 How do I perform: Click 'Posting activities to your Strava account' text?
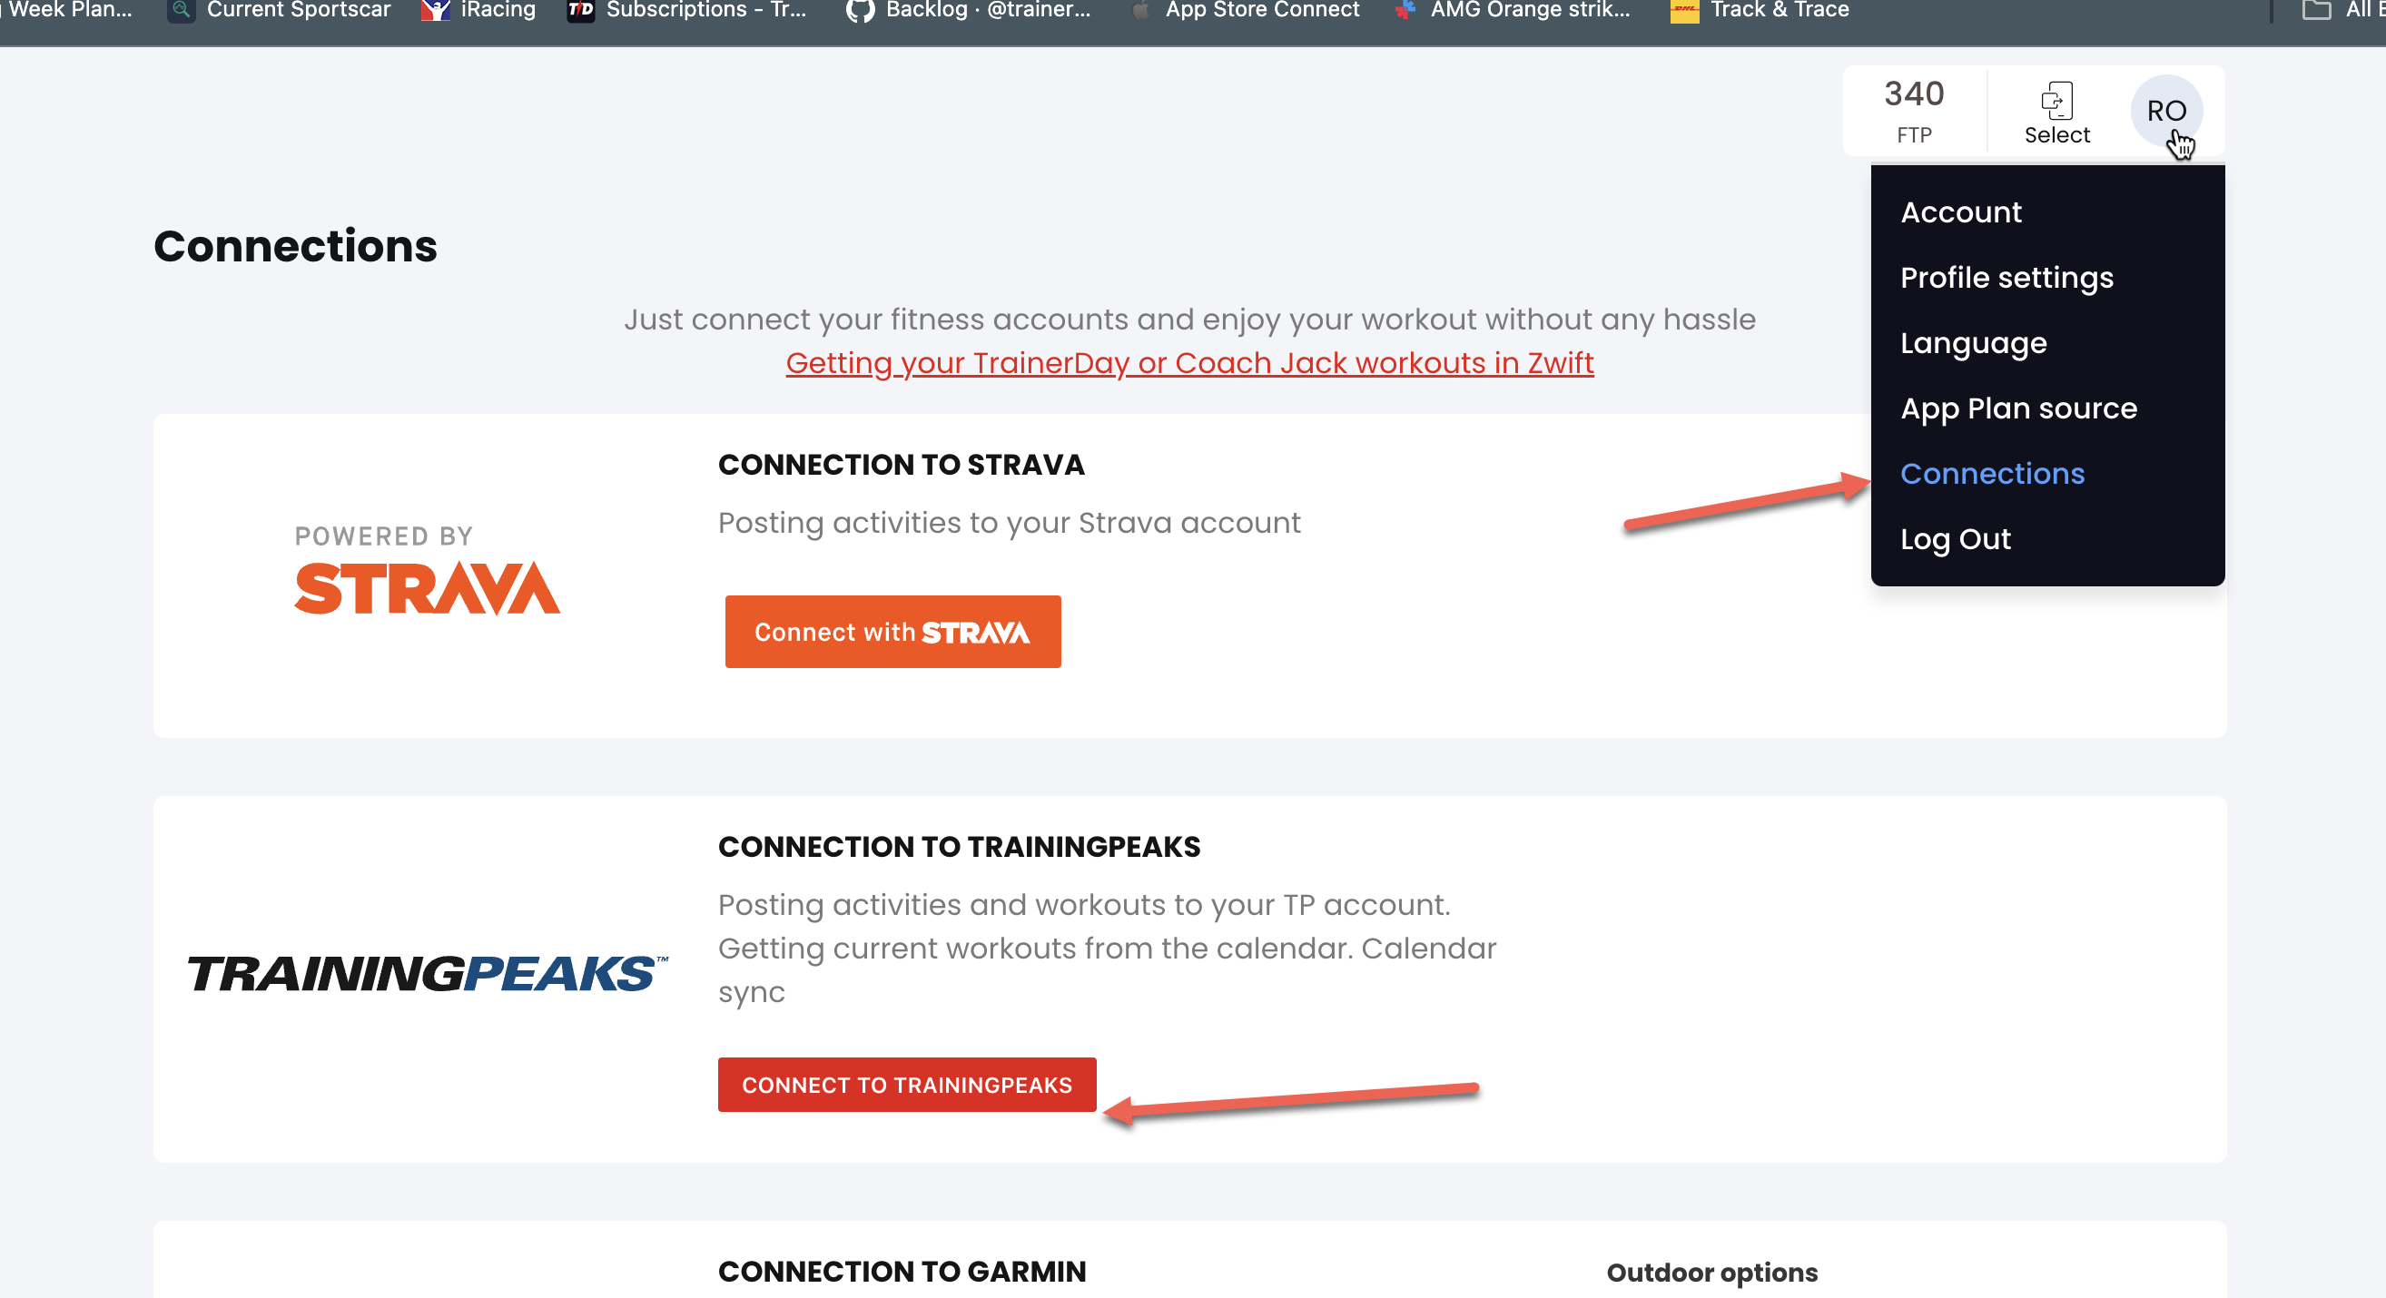pyautogui.click(x=1009, y=523)
